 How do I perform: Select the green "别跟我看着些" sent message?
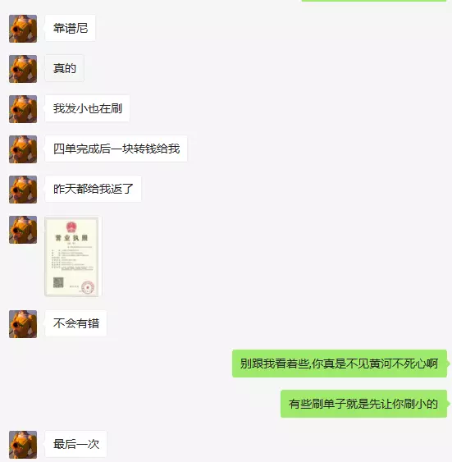tap(340, 364)
